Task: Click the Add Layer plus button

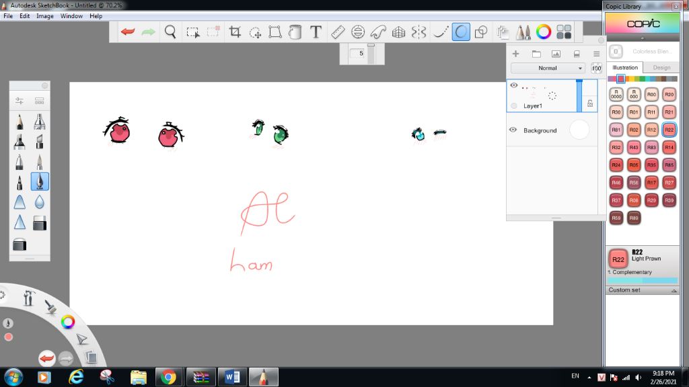Action: [515, 54]
